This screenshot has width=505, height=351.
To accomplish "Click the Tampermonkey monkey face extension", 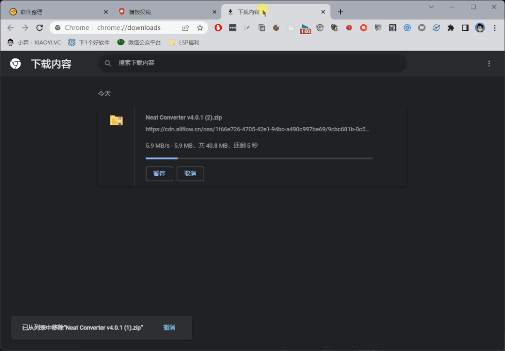I will coord(320,28).
